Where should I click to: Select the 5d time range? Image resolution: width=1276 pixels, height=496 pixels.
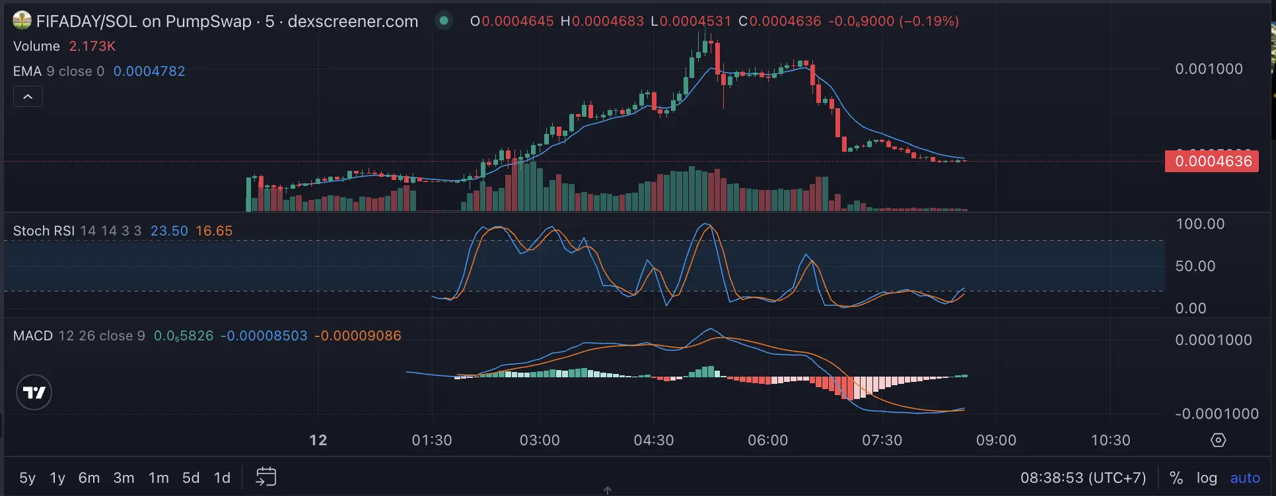pyautogui.click(x=191, y=478)
